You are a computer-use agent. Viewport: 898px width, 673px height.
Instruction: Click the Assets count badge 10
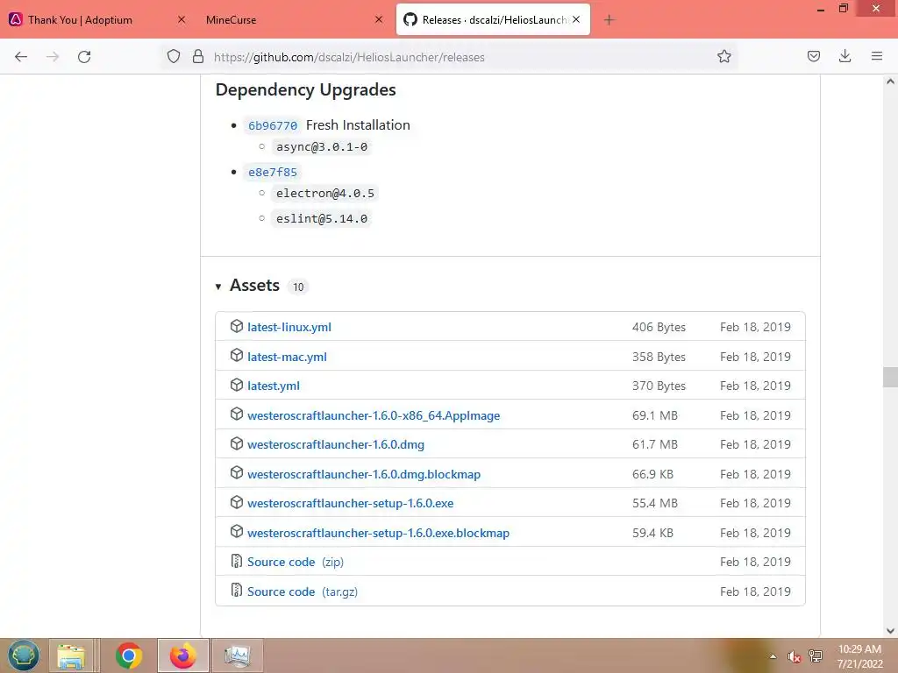298,287
